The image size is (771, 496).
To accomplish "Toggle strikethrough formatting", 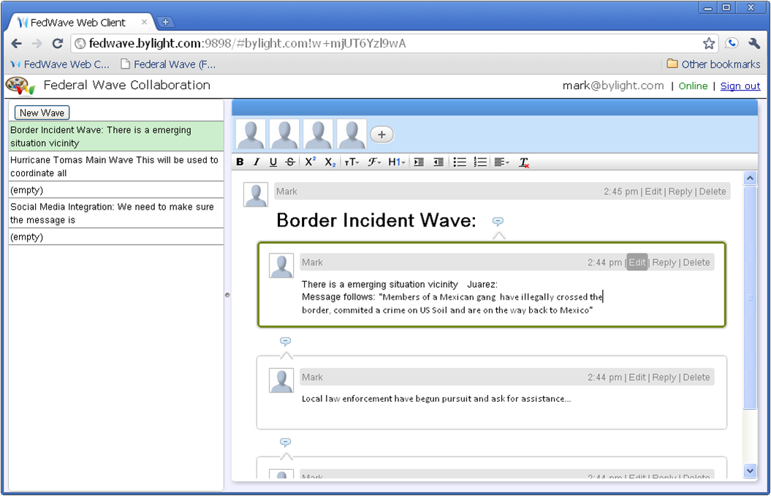I will point(290,161).
